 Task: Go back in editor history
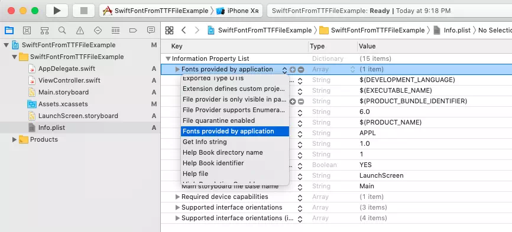(183, 30)
